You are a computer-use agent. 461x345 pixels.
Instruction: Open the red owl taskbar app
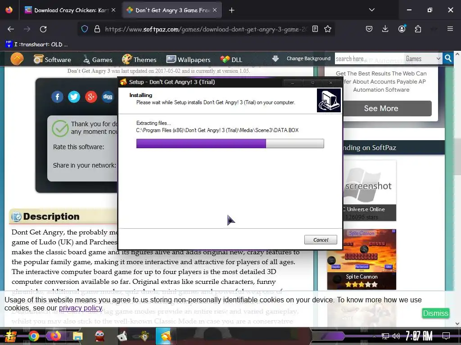coord(100,336)
